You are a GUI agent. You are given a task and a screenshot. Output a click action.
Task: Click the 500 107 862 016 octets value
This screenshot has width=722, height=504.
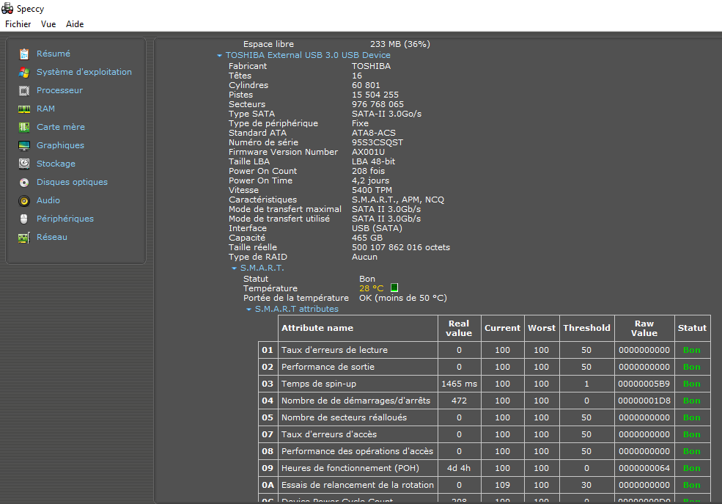(401, 247)
